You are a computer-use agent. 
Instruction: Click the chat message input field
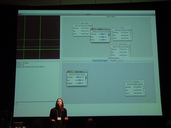(x=36, y=103)
